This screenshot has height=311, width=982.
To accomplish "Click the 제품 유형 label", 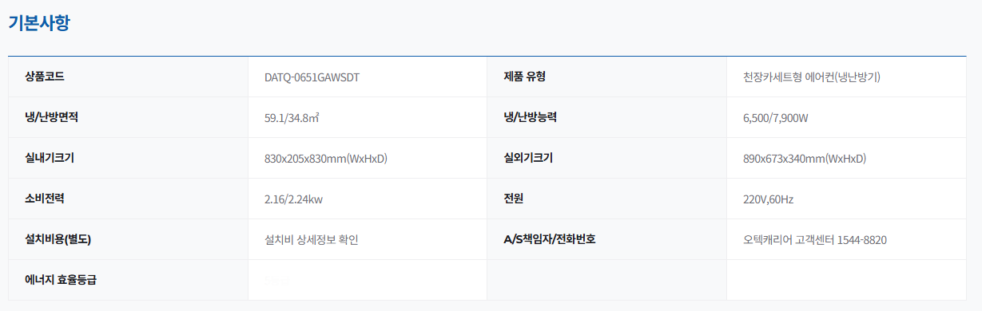I will coord(524,77).
